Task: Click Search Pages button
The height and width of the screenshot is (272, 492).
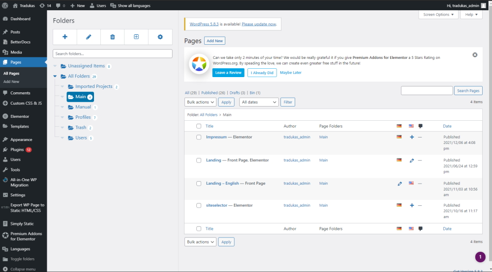Action: (x=468, y=91)
